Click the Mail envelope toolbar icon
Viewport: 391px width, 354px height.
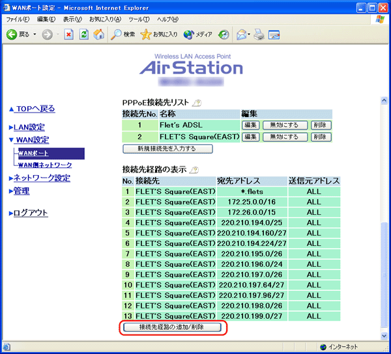point(241,34)
